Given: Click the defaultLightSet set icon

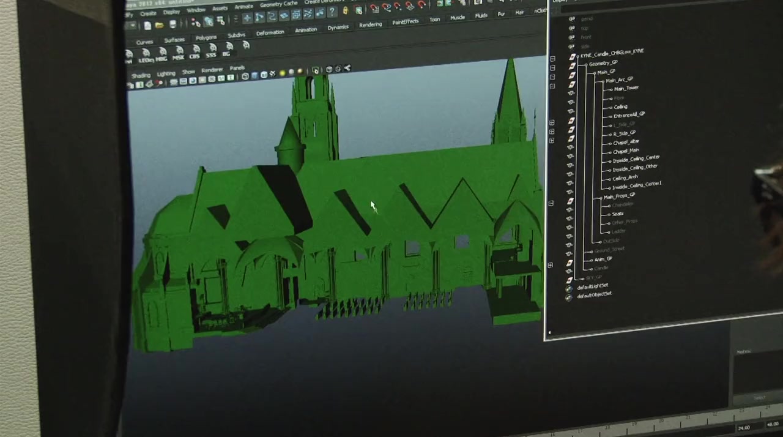Looking at the screenshot, I should [569, 289].
